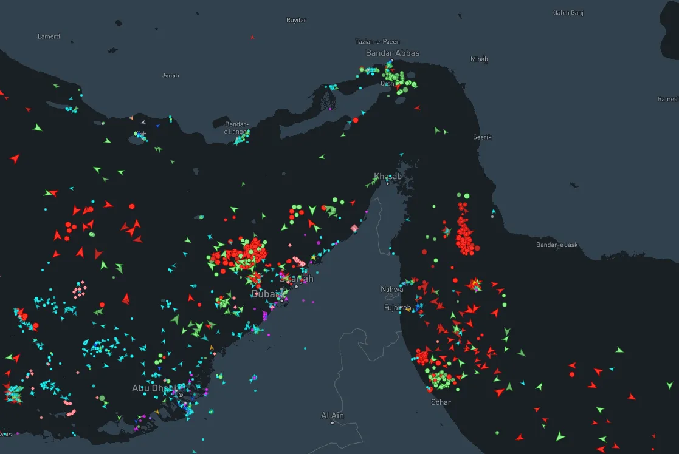Click the white circle marker at Abu Dhabi
Viewport: 679px width, 454px height.
(181, 395)
